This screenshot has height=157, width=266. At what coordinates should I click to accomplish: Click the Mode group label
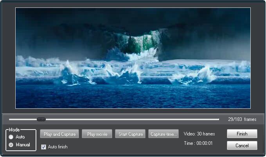point(14,130)
